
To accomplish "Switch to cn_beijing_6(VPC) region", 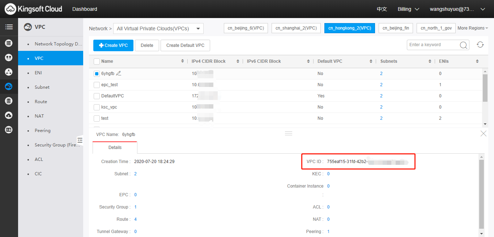I will tap(246, 28).
